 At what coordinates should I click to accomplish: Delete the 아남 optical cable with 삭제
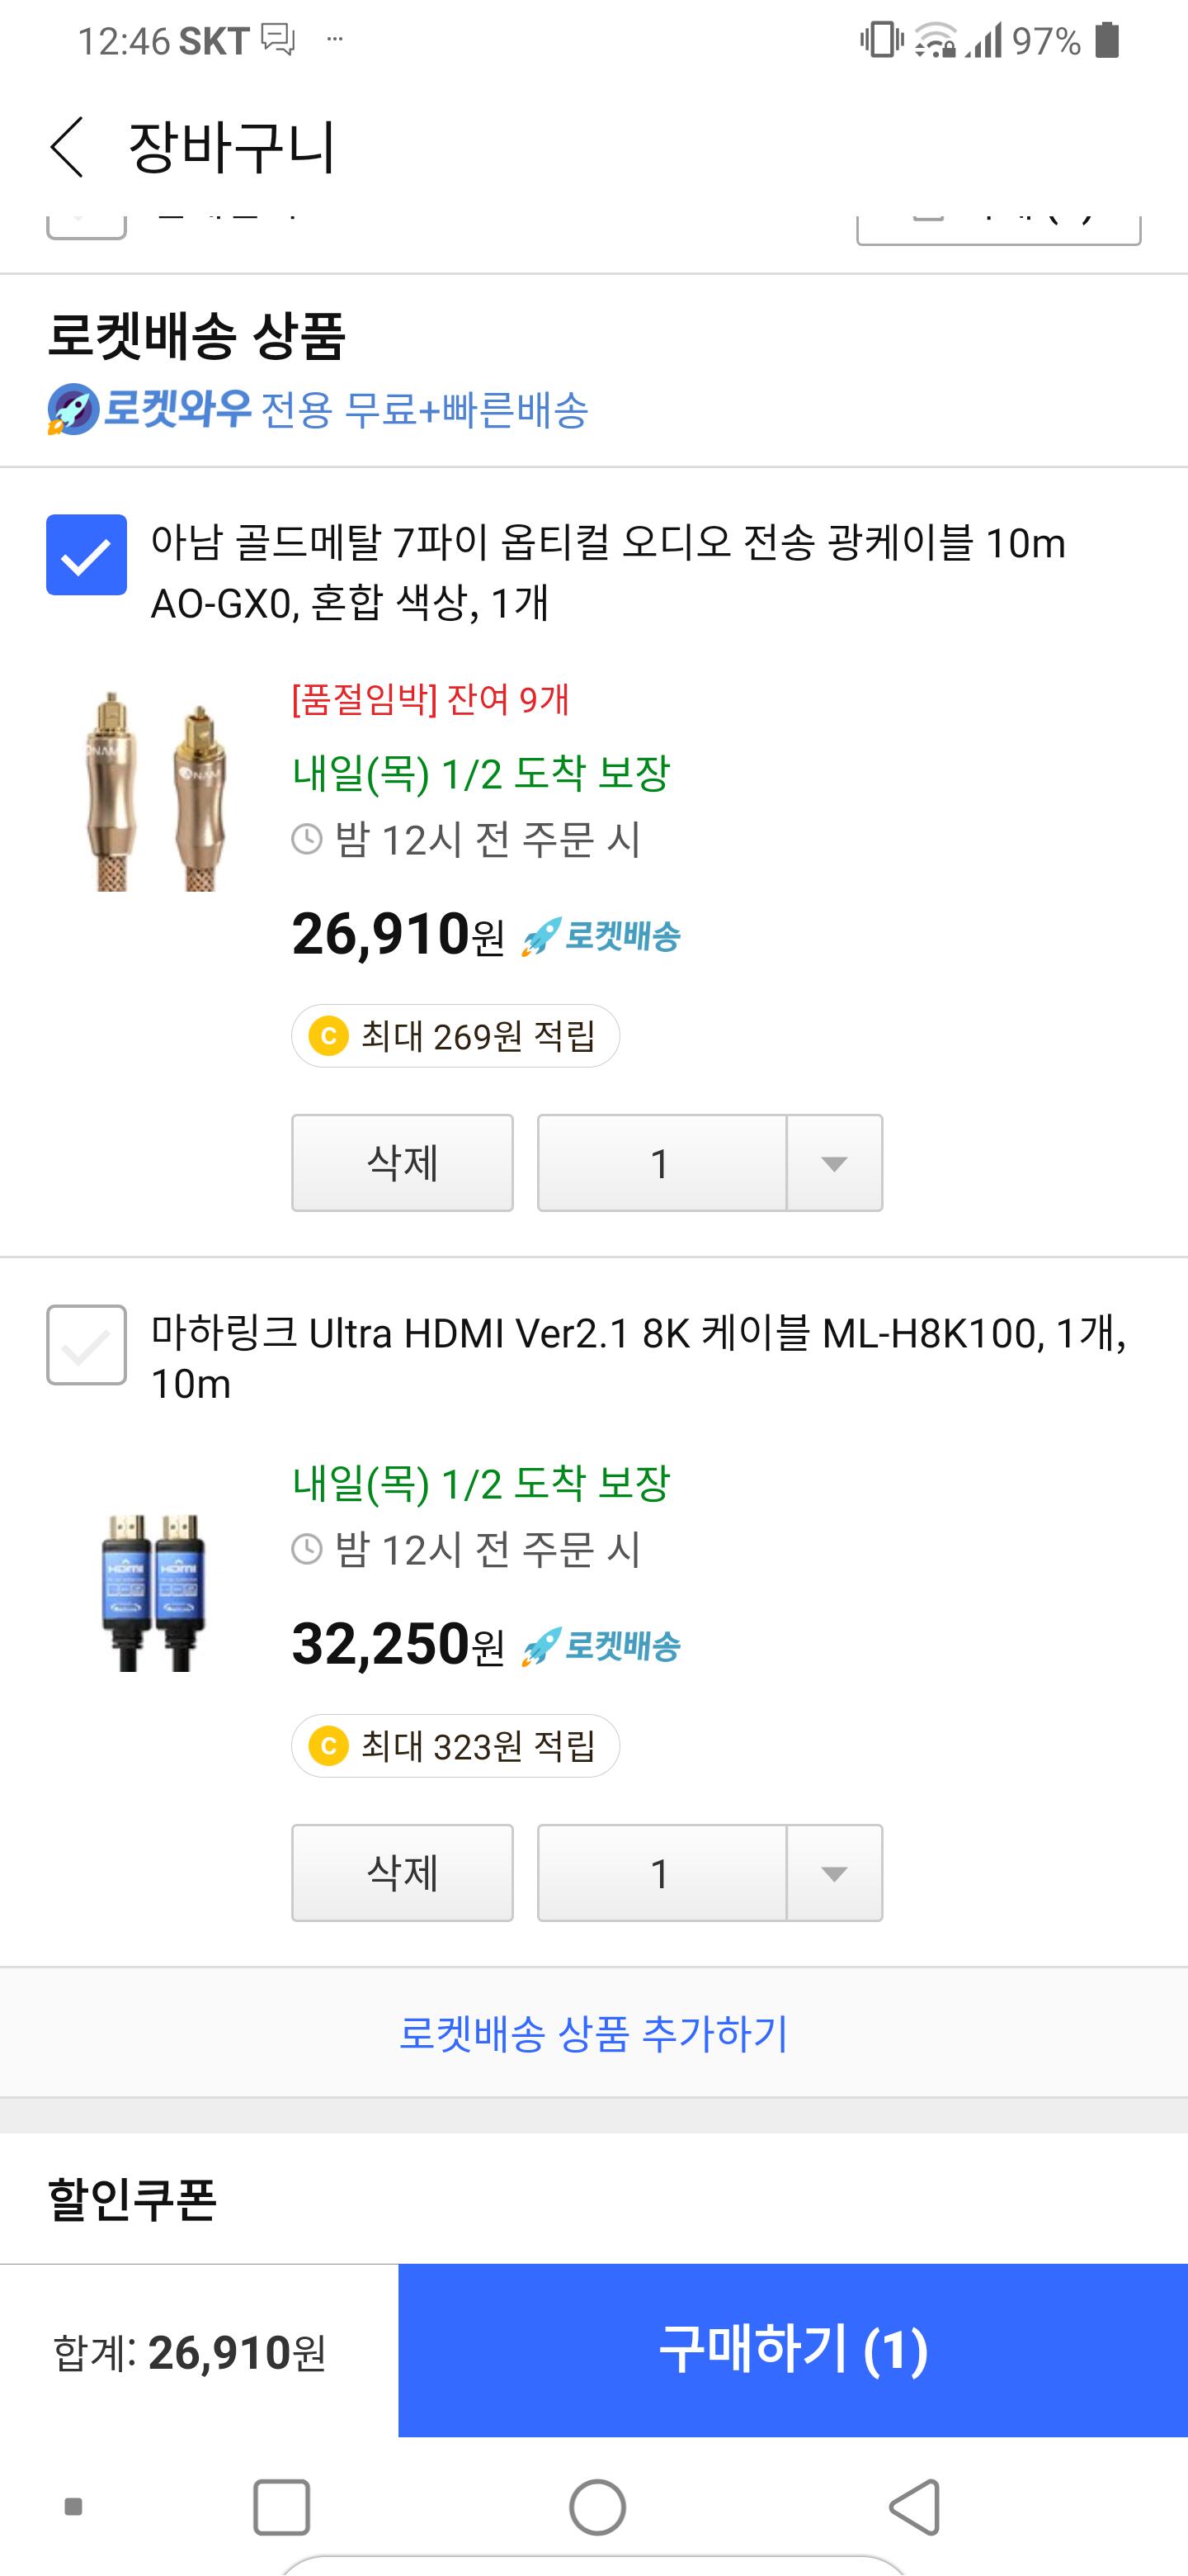(x=402, y=1163)
